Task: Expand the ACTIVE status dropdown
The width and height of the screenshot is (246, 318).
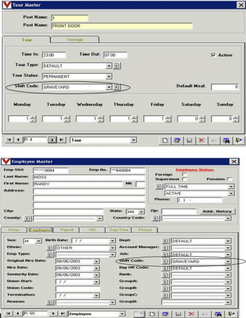Action: [231, 194]
